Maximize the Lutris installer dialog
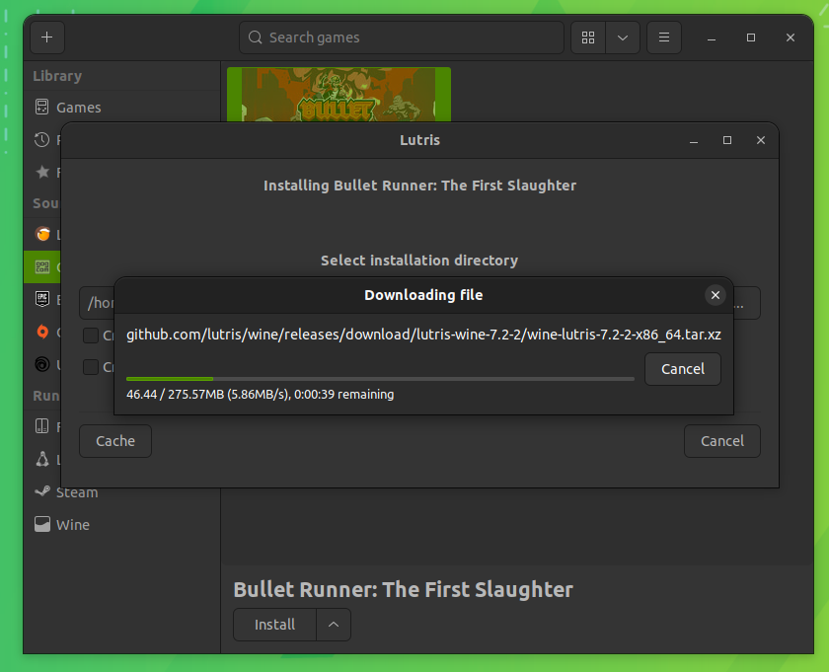Screen dimensions: 829x672 coord(727,140)
